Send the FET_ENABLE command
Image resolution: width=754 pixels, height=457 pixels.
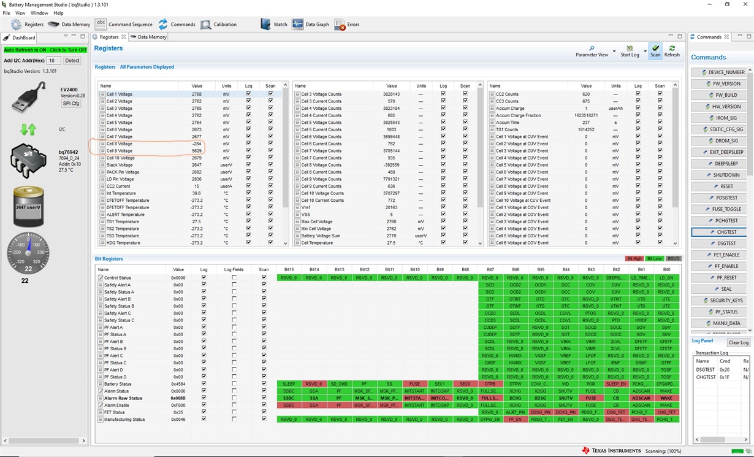tap(718, 255)
